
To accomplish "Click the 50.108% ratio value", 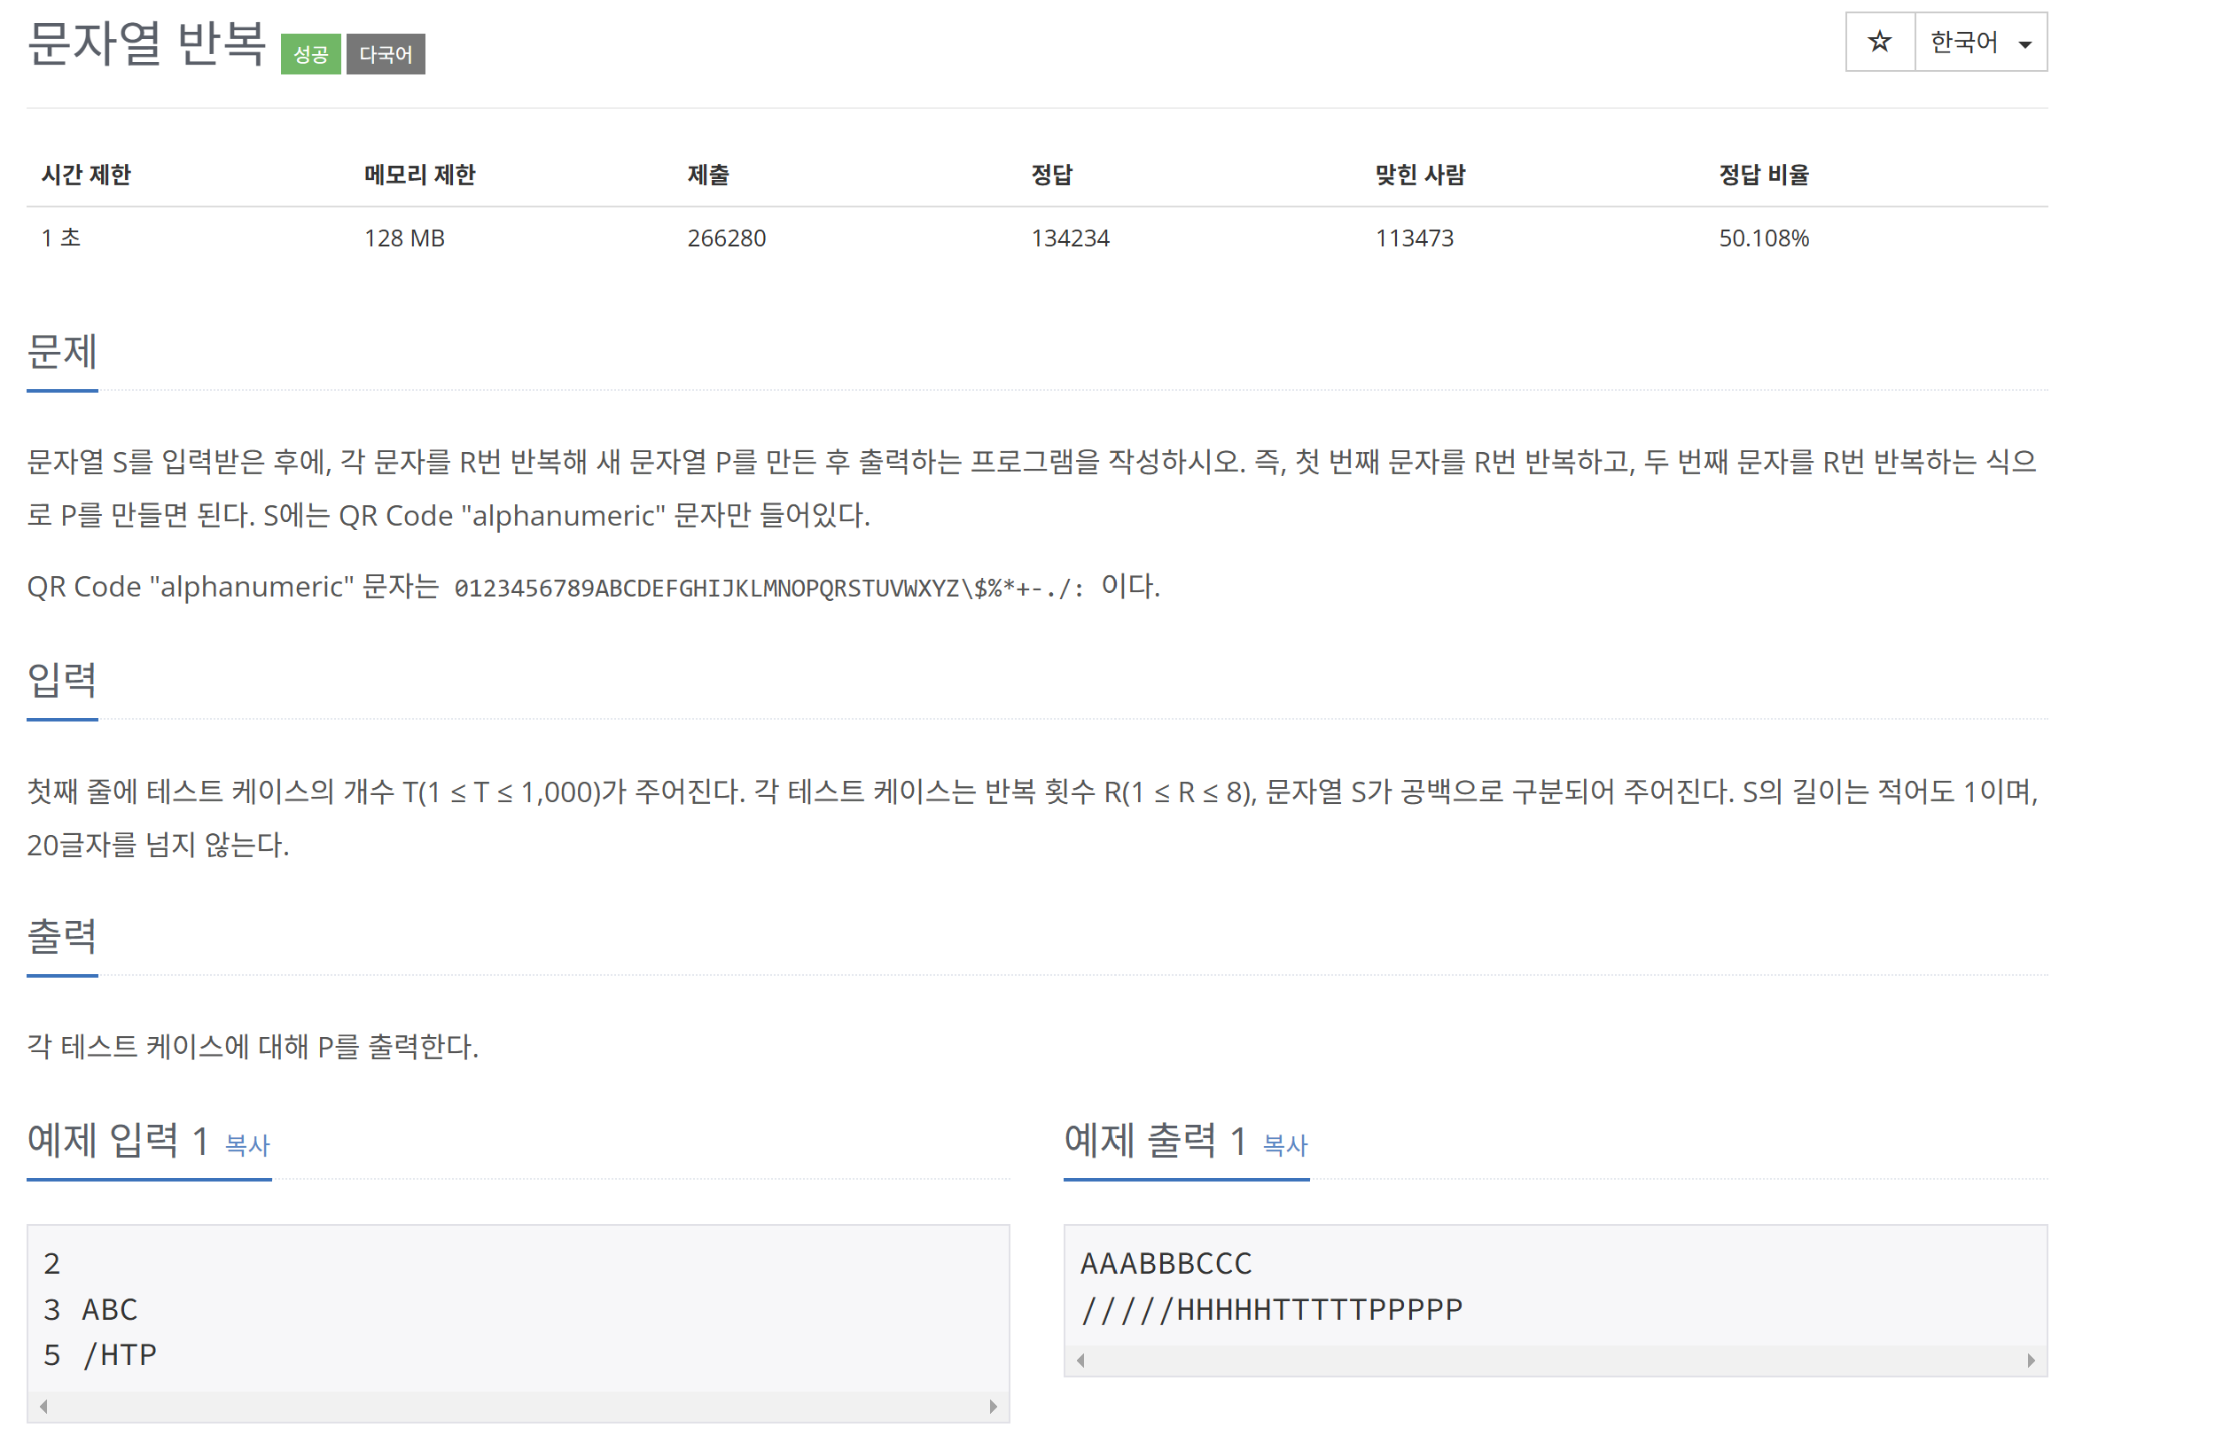I will coord(1762,238).
